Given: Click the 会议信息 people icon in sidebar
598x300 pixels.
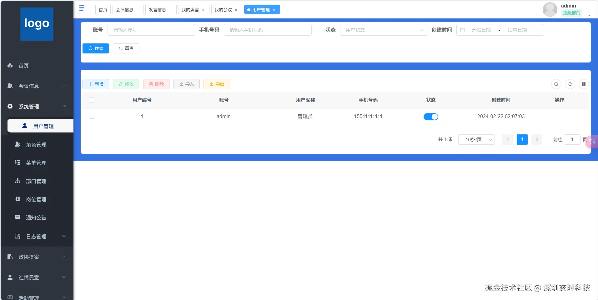Looking at the screenshot, I should (x=10, y=86).
